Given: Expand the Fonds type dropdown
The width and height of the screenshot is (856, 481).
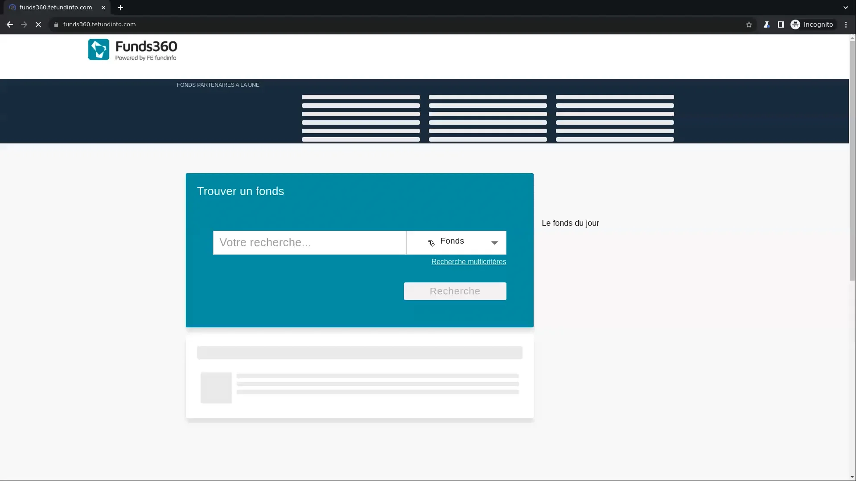Looking at the screenshot, I should click(456, 243).
